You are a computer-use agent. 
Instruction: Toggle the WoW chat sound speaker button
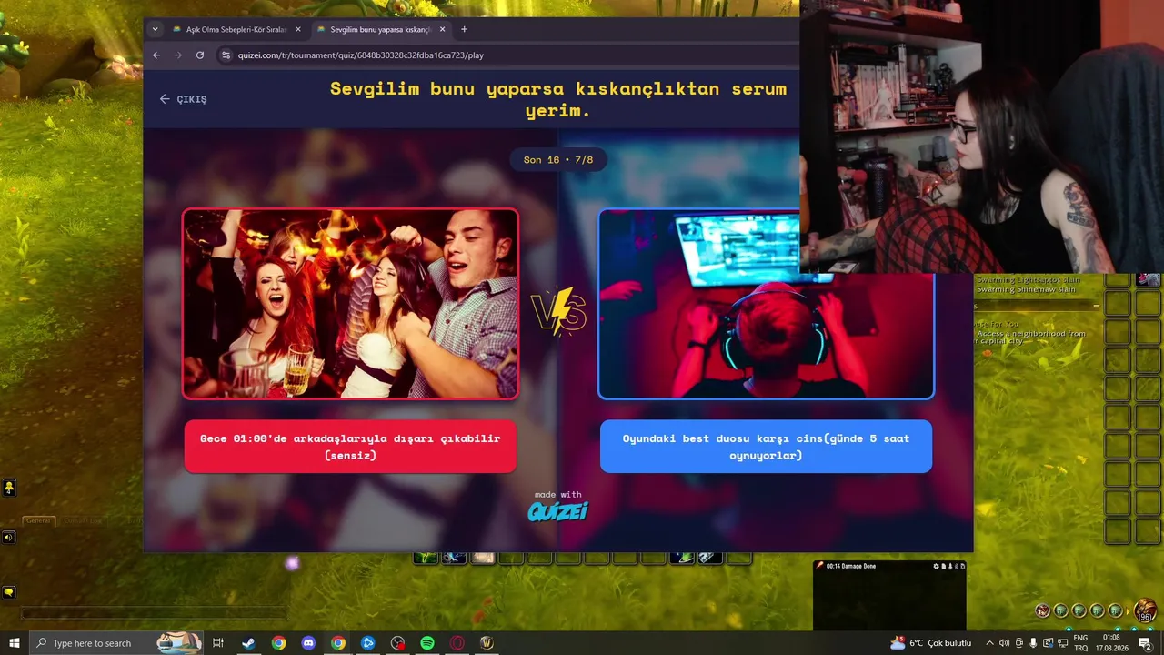[x=8, y=538]
